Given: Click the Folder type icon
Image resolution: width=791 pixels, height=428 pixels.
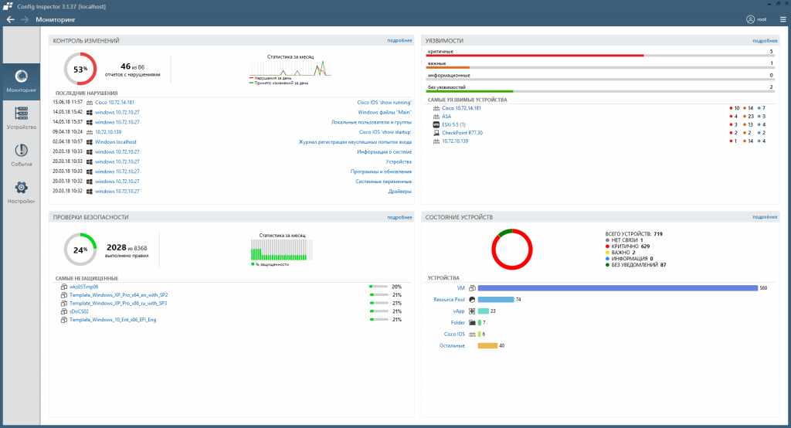Looking at the screenshot, I should pos(472,322).
